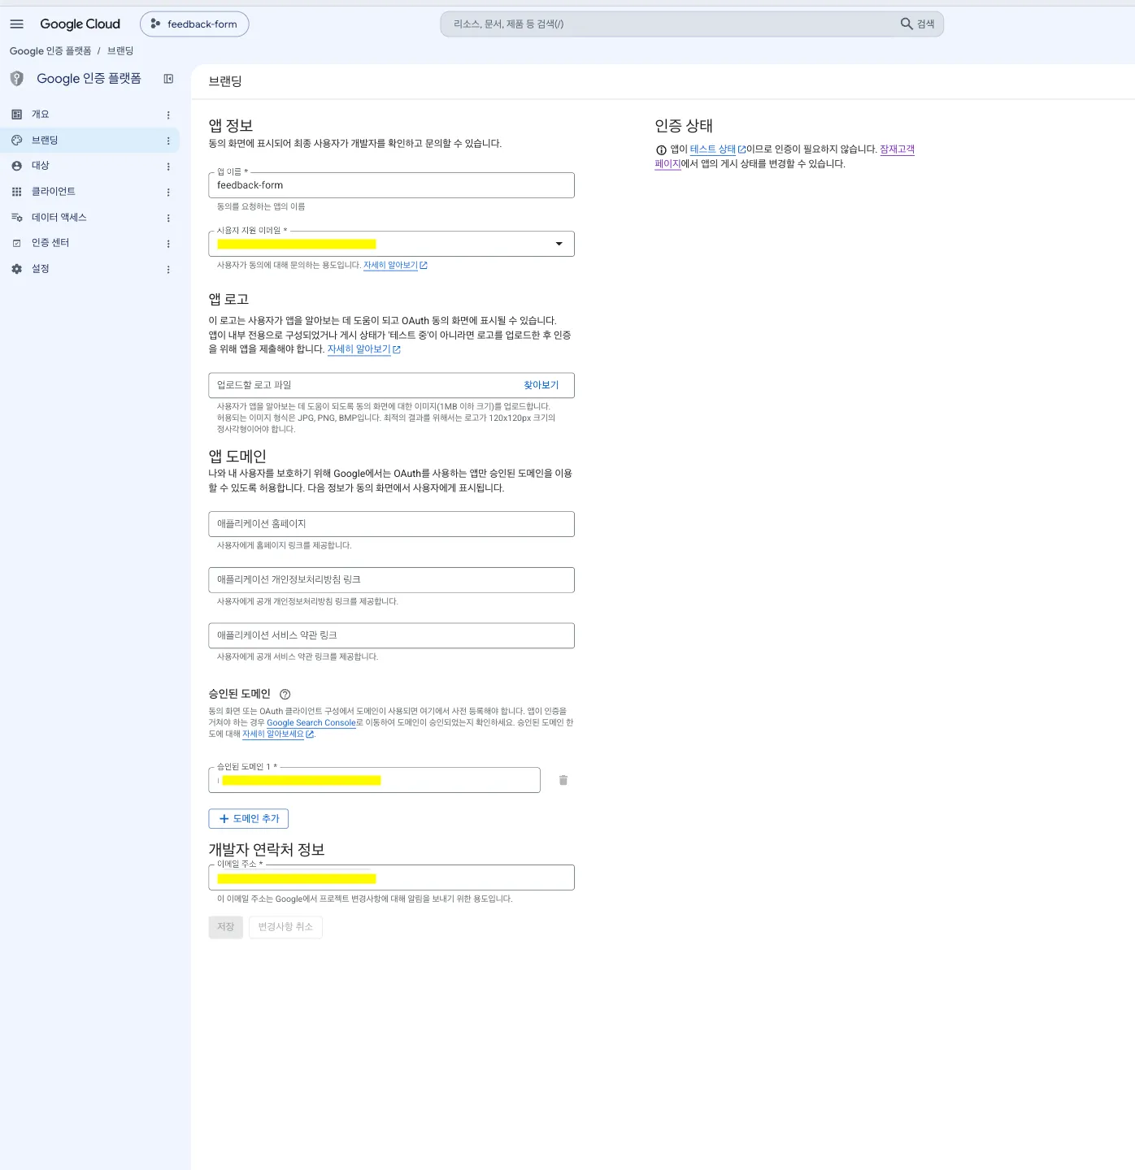Click the search magnifier button
The height and width of the screenshot is (1170, 1135).
pyautogui.click(x=918, y=24)
